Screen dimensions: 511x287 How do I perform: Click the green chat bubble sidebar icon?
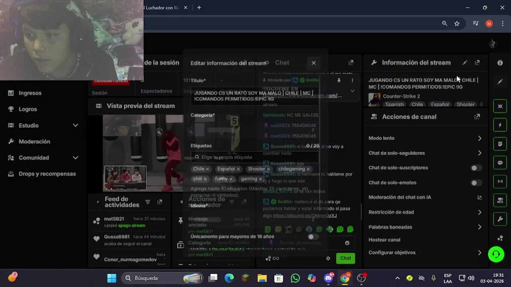(500, 163)
